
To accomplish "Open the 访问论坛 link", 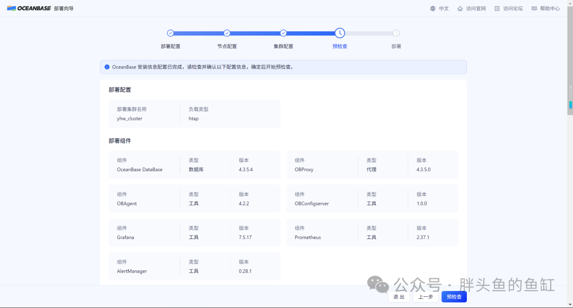I will tap(513, 8).
